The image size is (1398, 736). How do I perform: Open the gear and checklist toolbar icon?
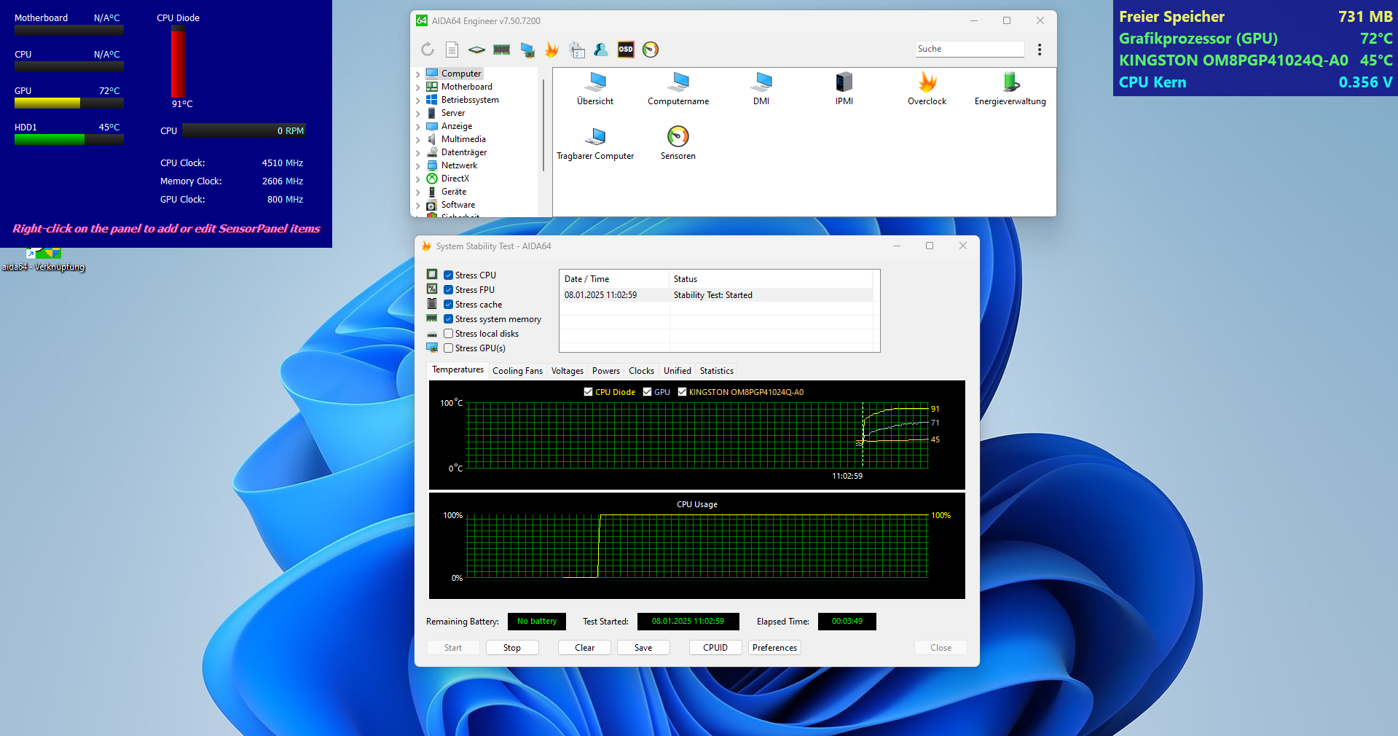tap(577, 50)
